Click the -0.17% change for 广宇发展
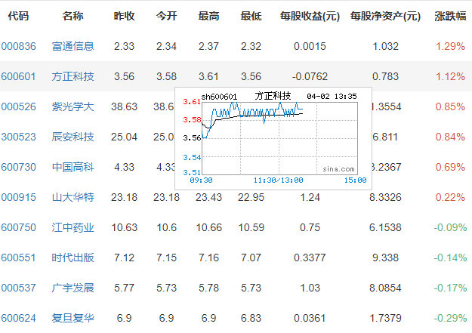This screenshot has width=472, height=333. (x=450, y=288)
